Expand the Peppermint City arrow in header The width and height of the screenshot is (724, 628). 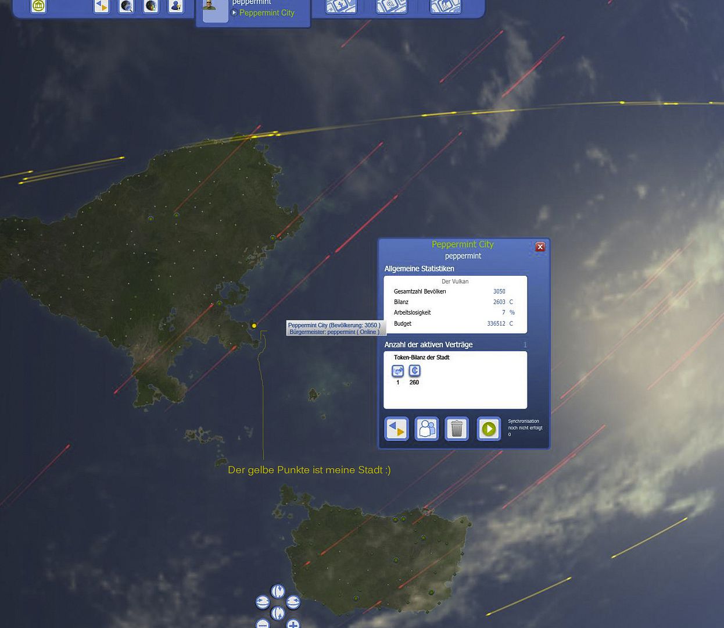(x=235, y=13)
